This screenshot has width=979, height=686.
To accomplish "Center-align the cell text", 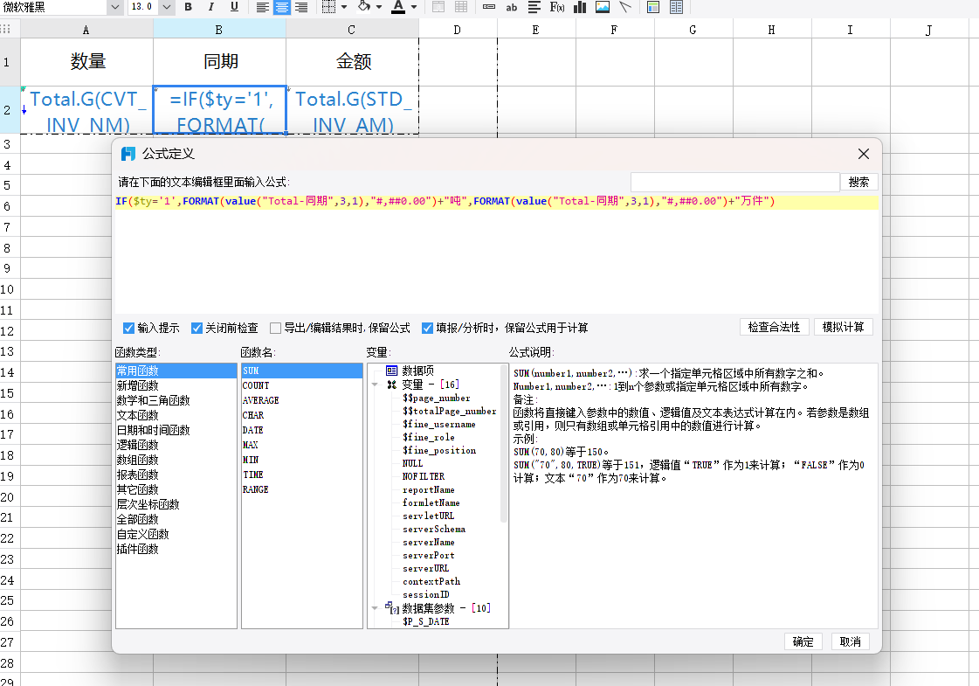I will pyautogui.click(x=282, y=7).
